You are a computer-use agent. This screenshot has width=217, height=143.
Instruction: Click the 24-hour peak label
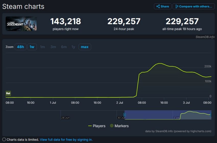124,29
